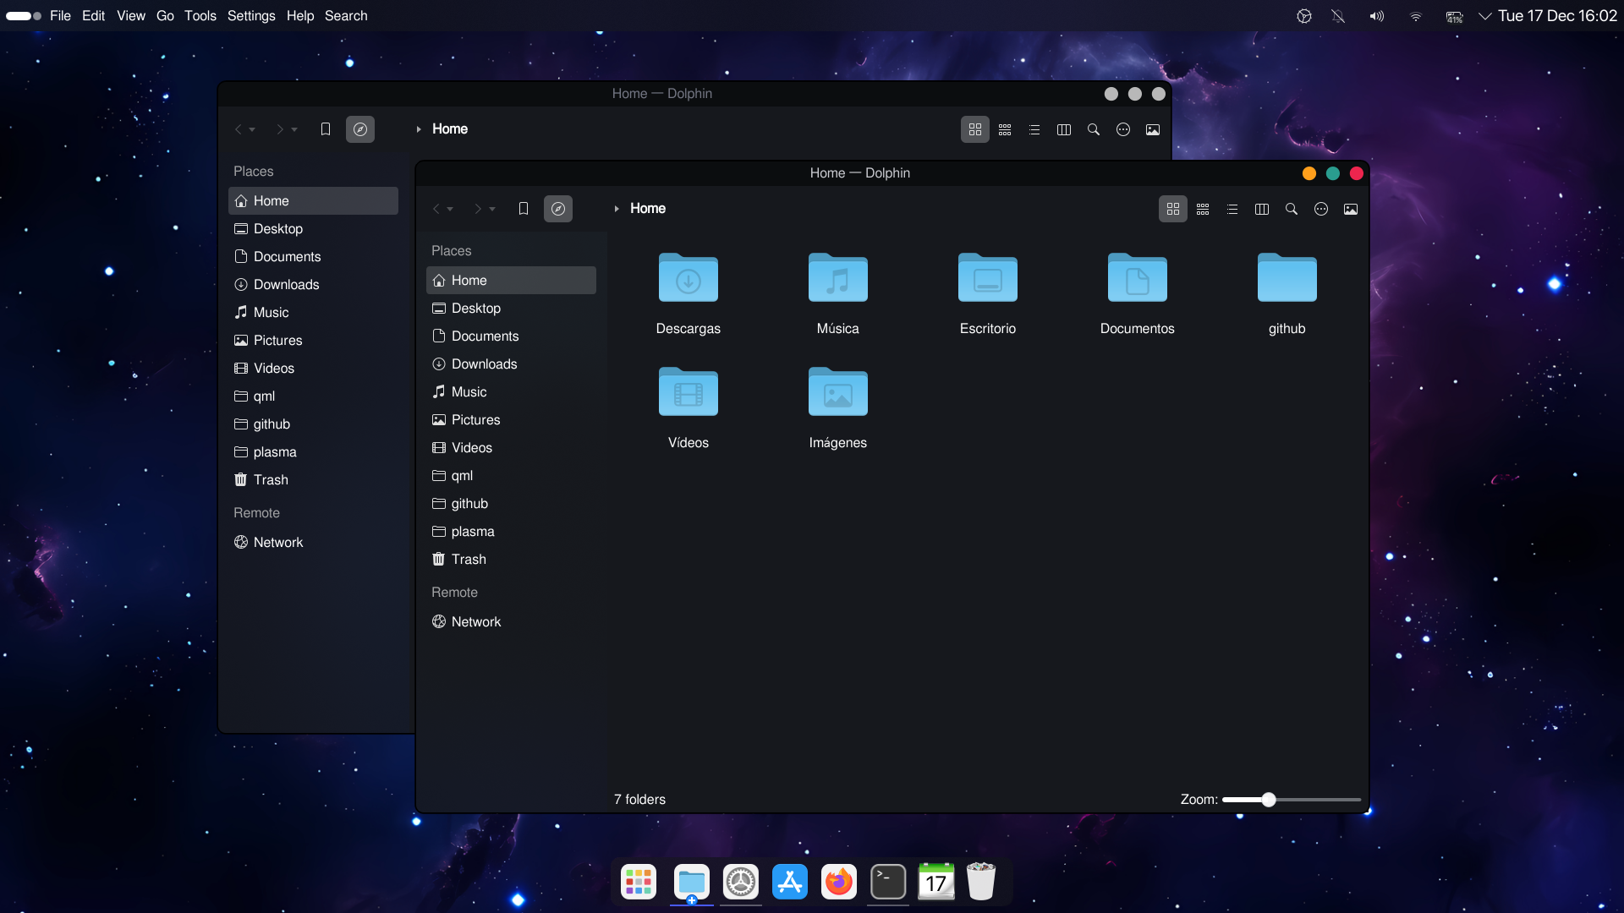Select Music in back window Places panel
This screenshot has height=913, width=1624.
pos(313,313)
